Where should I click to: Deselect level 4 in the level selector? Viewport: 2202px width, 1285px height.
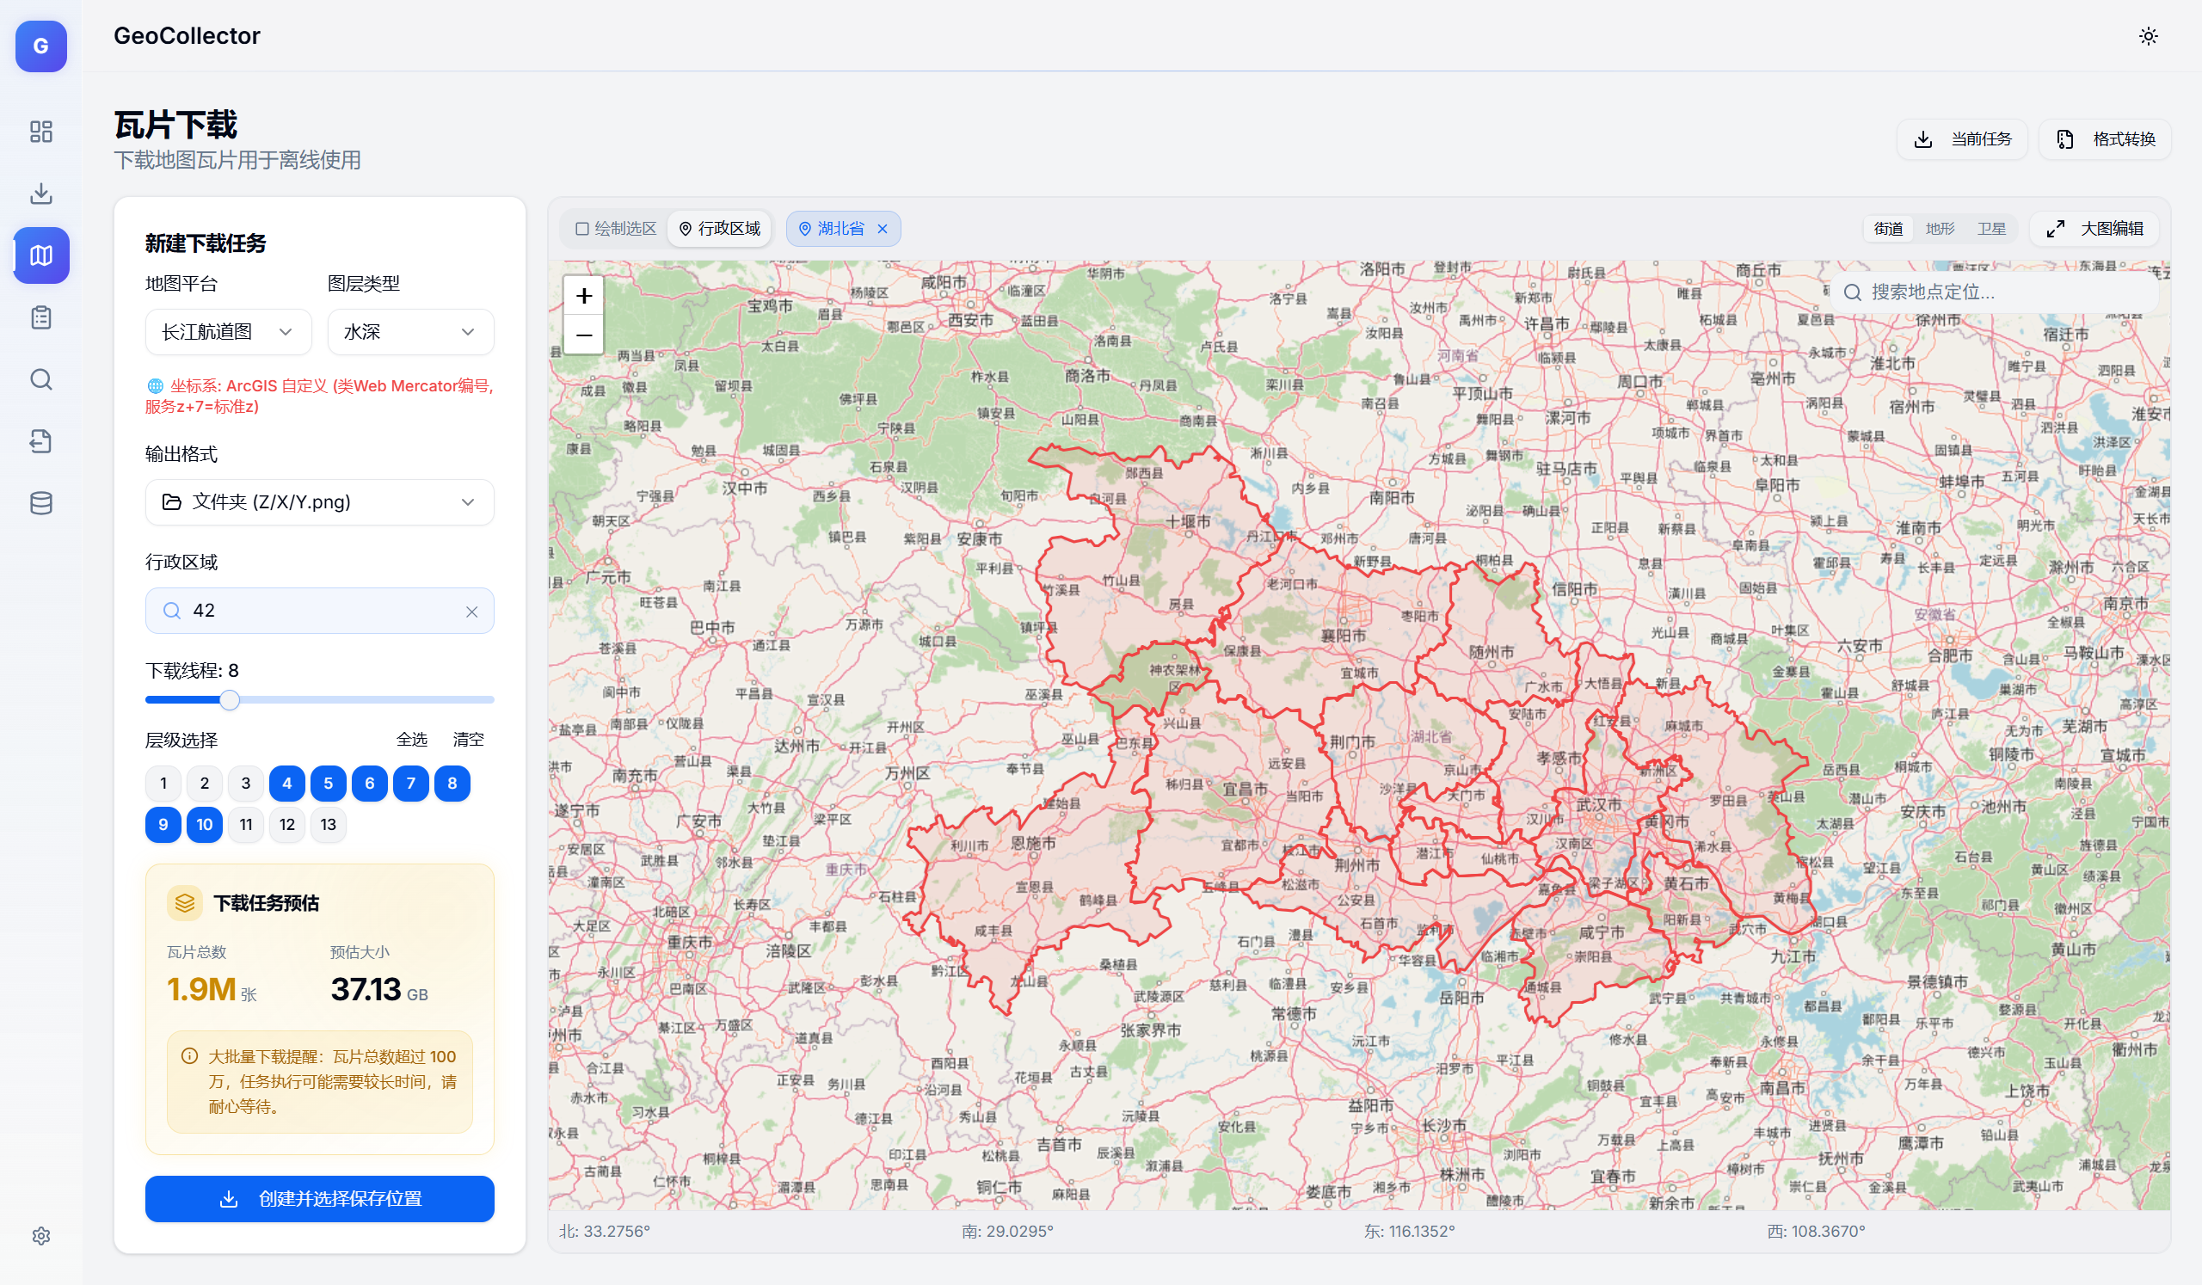pos(286,783)
